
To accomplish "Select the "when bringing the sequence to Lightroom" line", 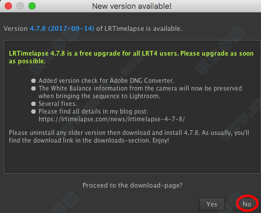I will pos(99,96).
